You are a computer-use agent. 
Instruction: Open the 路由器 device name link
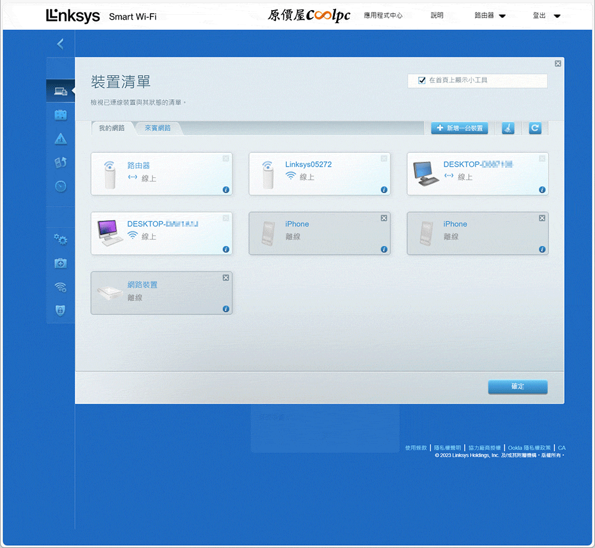pyautogui.click(x=139, y=165)
